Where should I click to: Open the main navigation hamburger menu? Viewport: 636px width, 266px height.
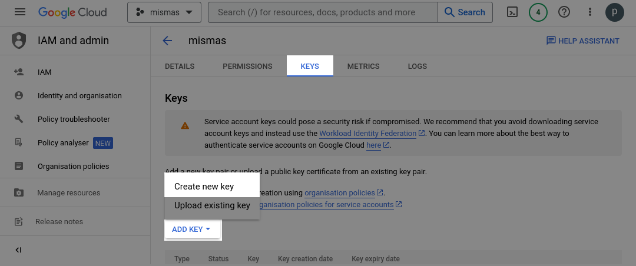tap(20, 12)
